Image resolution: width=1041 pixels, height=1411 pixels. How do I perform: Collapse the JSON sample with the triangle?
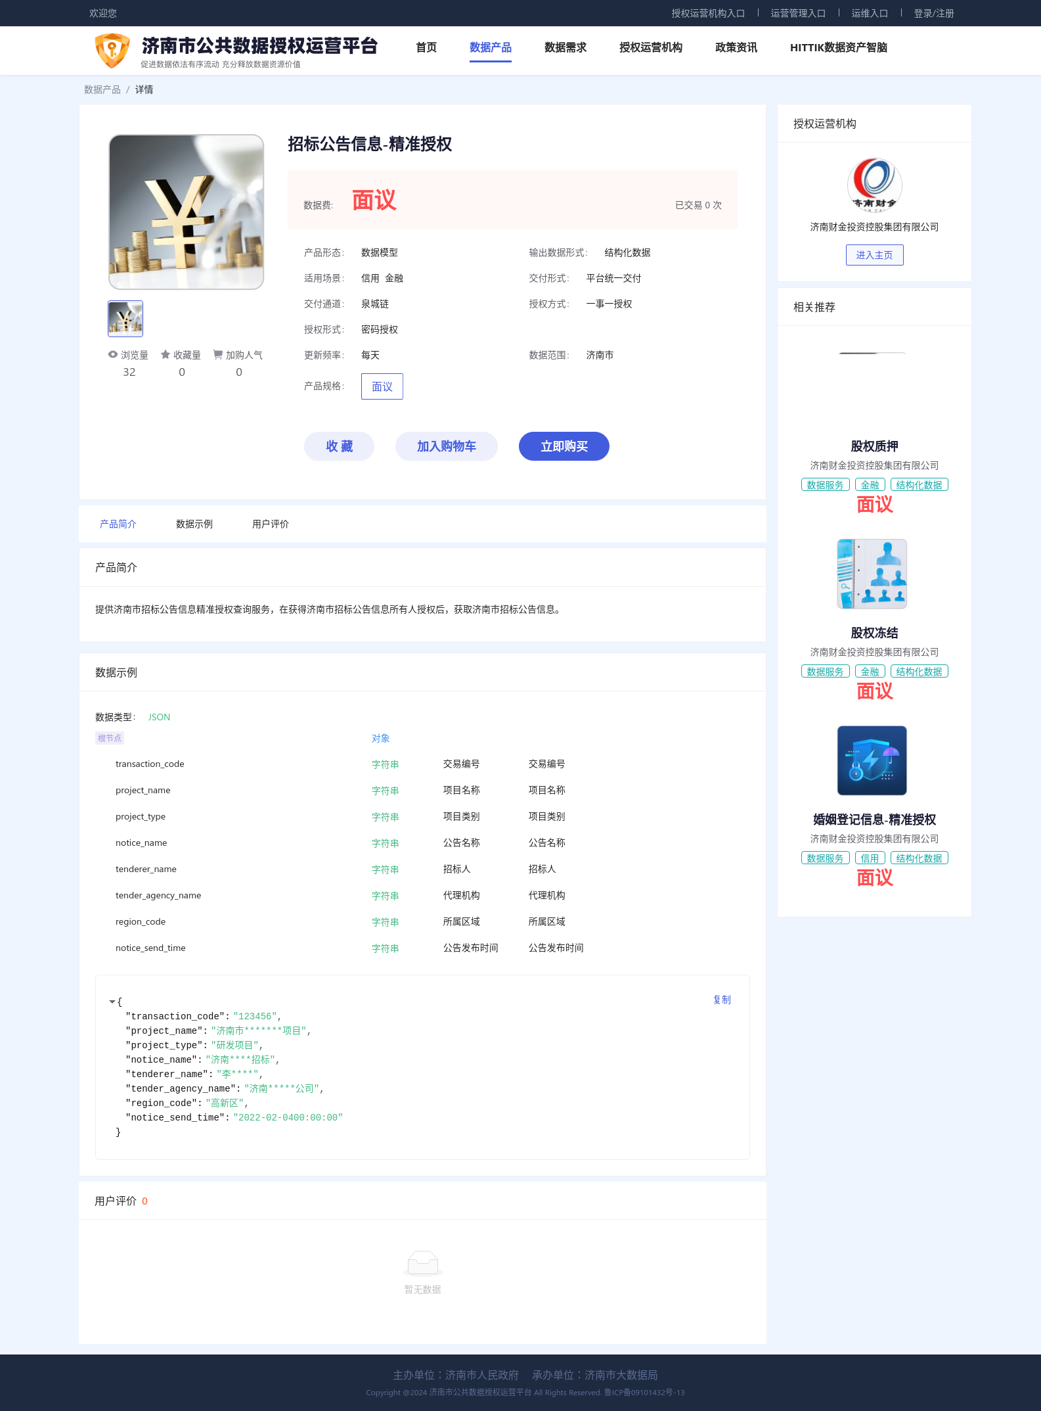coord(112,1002)
